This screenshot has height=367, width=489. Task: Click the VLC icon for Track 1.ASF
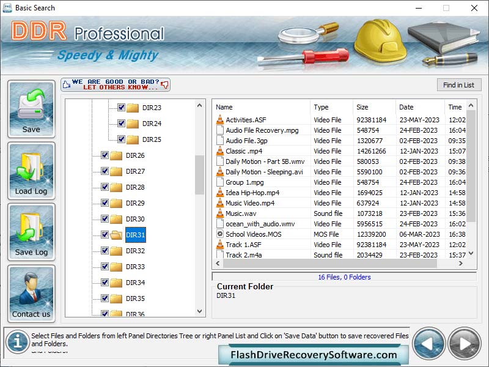[x=220, y=244]
